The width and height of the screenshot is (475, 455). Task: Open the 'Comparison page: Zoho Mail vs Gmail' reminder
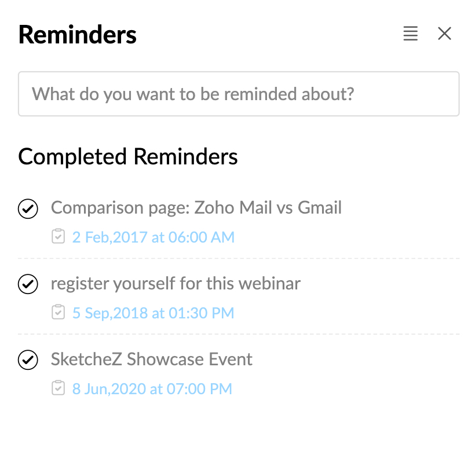[x=196, y=208]
